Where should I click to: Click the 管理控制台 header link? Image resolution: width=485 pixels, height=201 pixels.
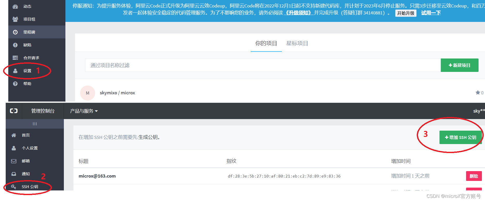point(43,111)
